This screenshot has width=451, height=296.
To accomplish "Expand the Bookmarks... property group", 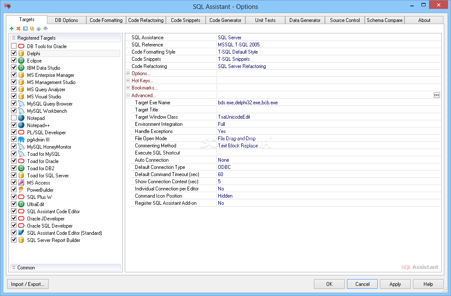I will [x=128, y=87].
